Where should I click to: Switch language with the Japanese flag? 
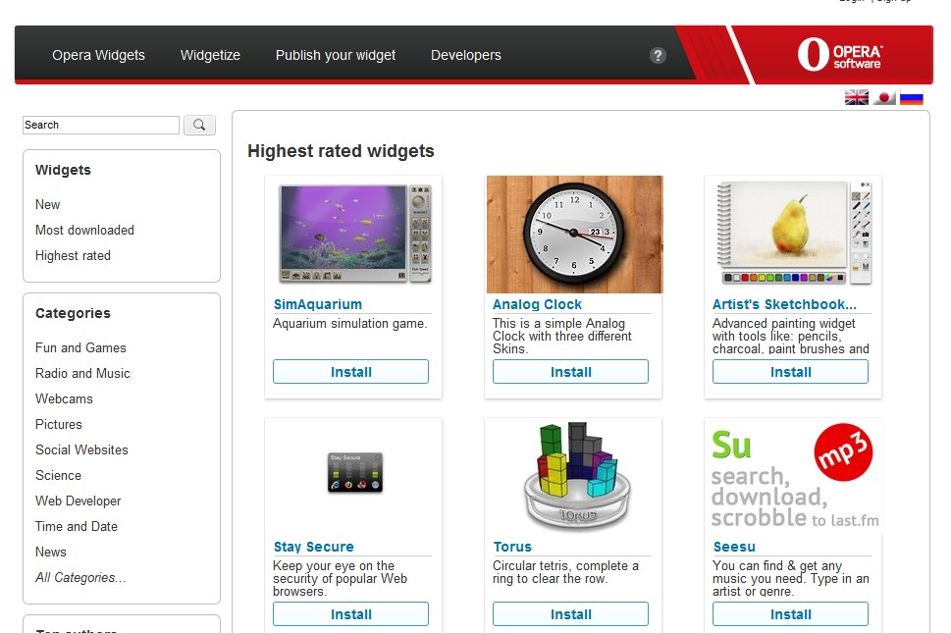(x=884, y=97)
